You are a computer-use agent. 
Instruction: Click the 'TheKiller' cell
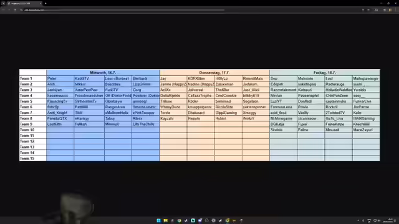pos(228,90)
